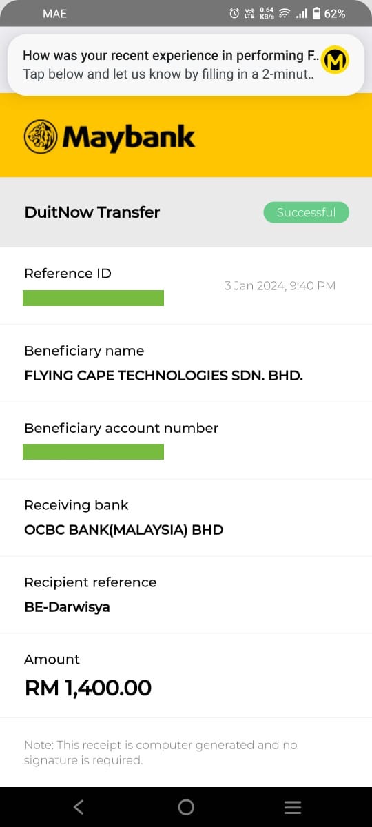Tap the Maybank tiger logo
The height and width of the screenshot is (827, 372).
pos(41,136)
